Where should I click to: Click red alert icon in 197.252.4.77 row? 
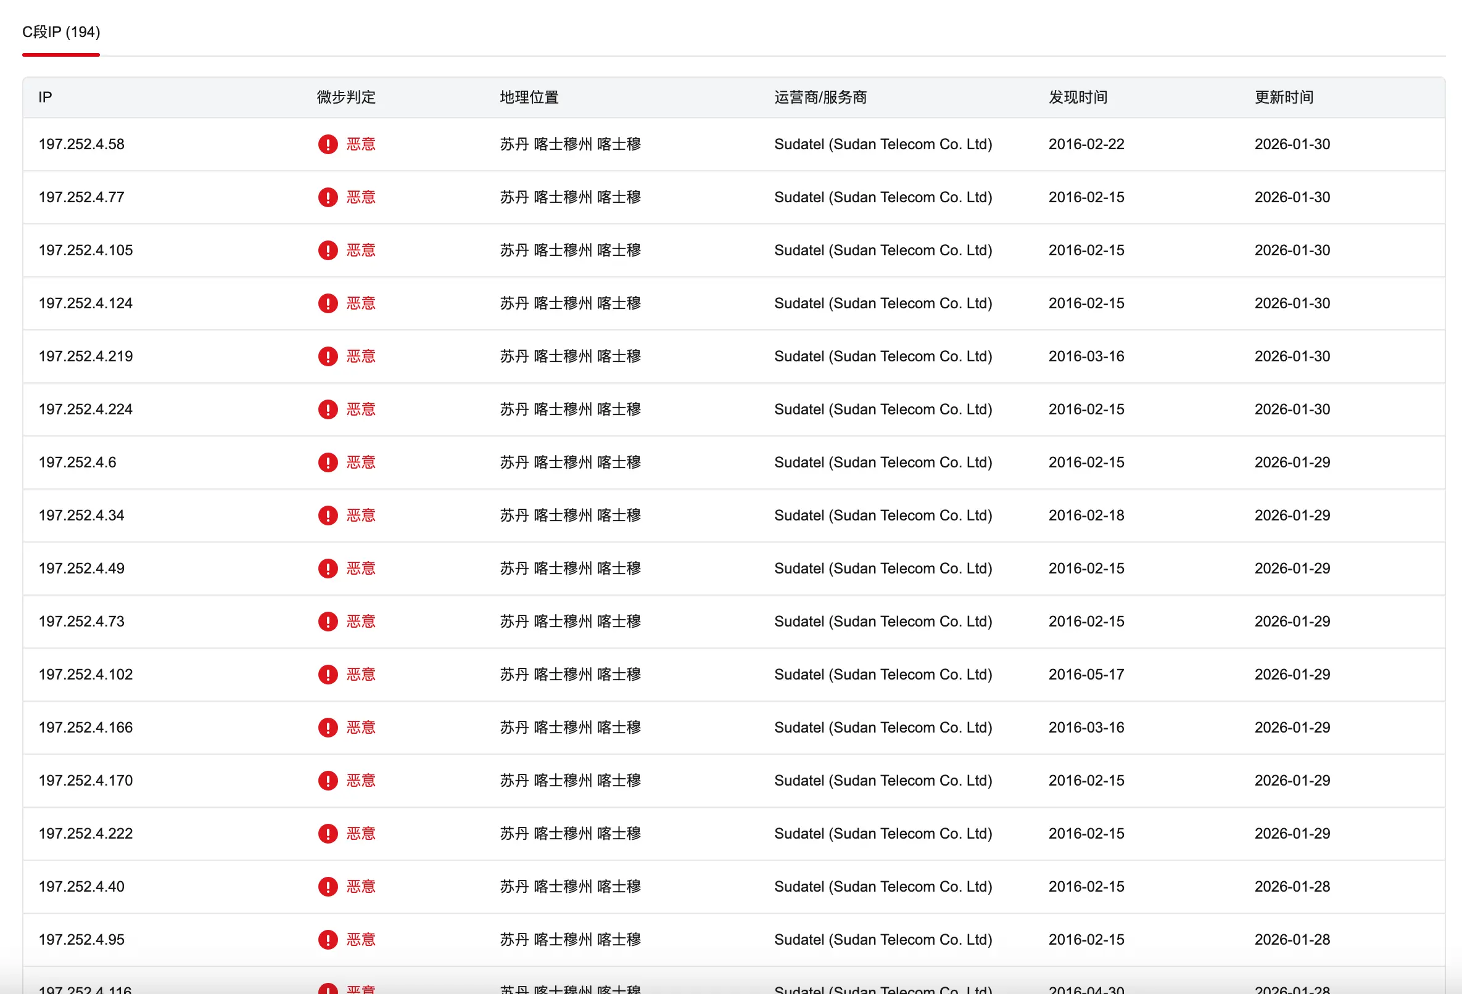(328, 197)
